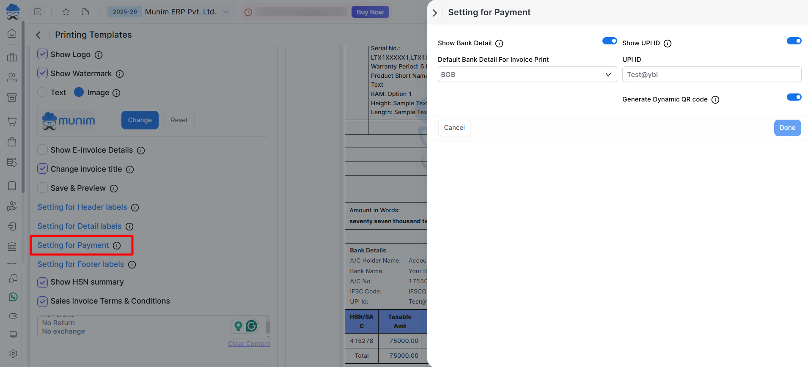Click the info icon next to Generate Dynamic QR code
808x367 pixels.
pos(715,100)
